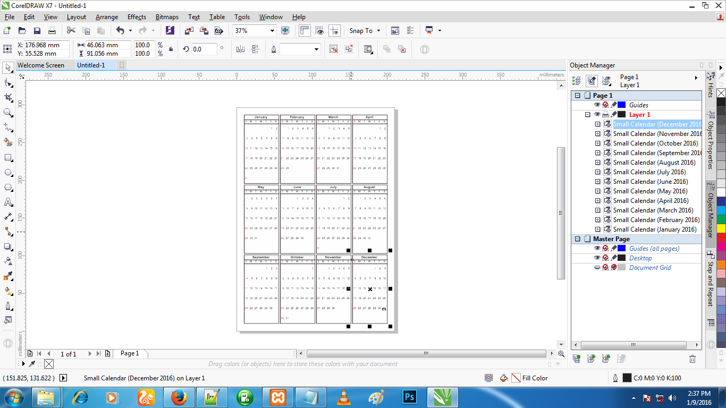The height and width of the screenshot is (408, 726).
Task: Select the Text tool
Action: point(8,202)
